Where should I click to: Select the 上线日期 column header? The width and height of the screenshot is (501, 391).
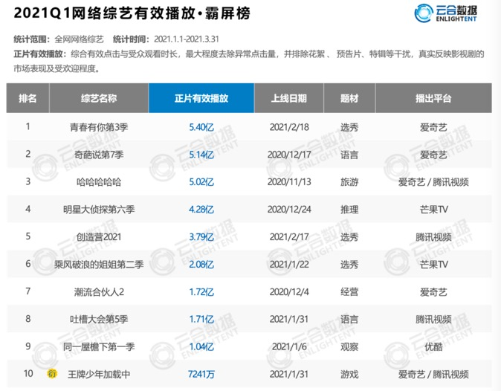click(x=289, y=98)
